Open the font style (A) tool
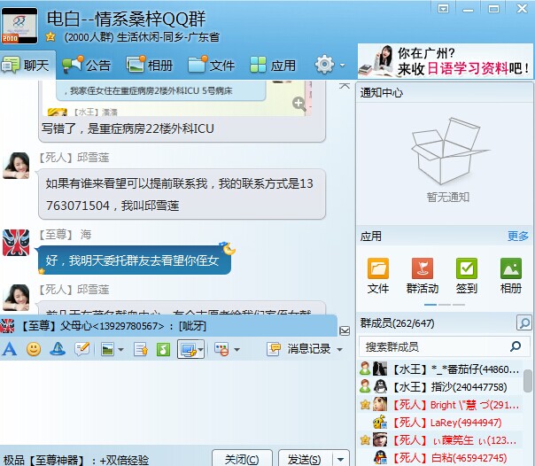This screenshot has height=466, width=535. [10, 349]
